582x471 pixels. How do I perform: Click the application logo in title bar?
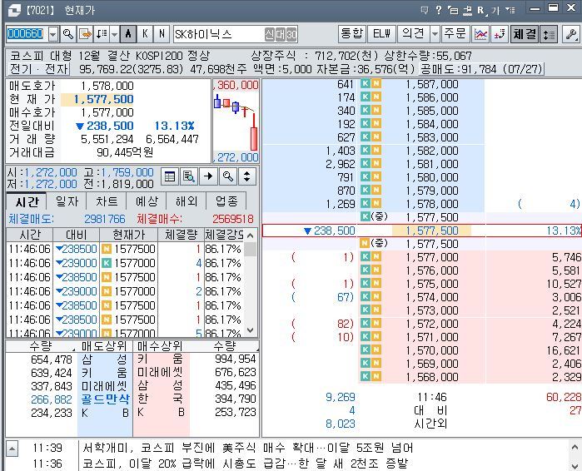point(14,10)
